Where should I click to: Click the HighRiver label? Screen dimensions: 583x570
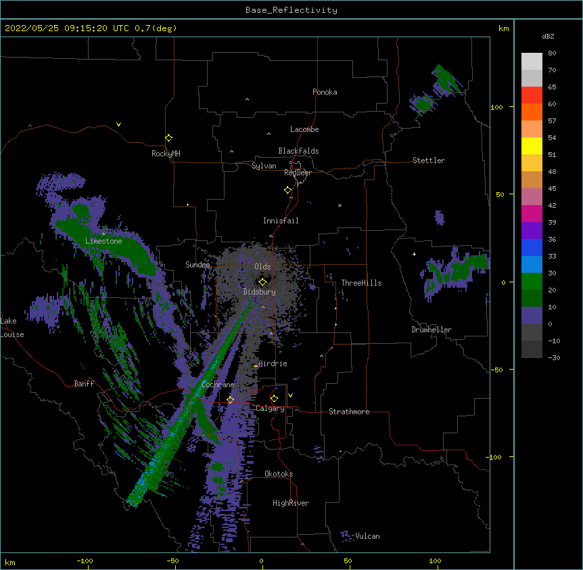pos(291,503)
